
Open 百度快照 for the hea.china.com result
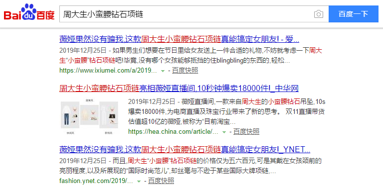coord(246,132)
